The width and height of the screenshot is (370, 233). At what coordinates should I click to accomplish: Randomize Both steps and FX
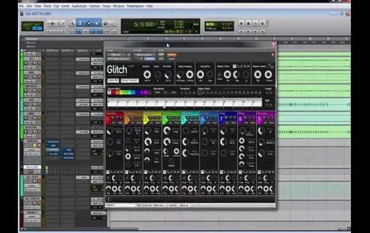[173, 93]
